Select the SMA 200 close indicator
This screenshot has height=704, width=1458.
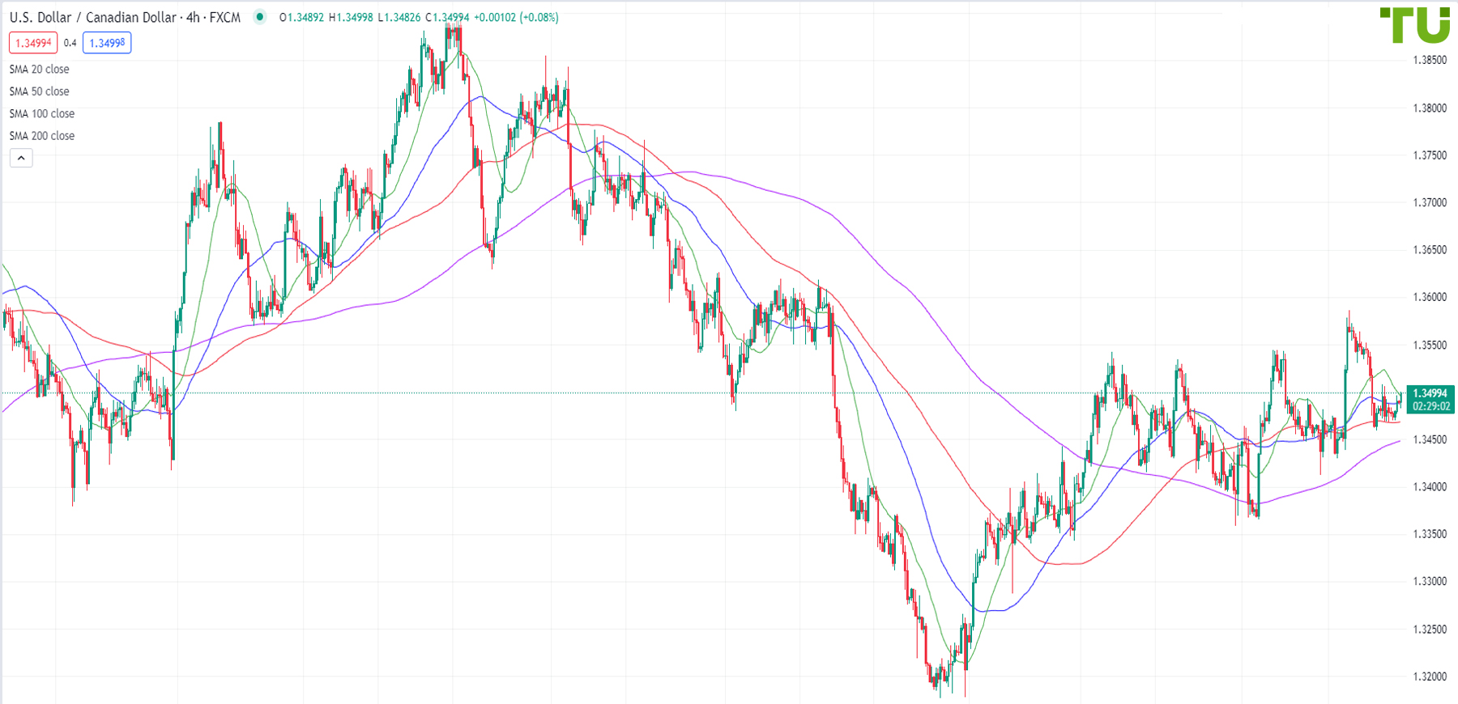42,136
